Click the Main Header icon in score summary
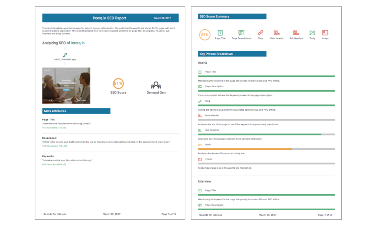This screenshot has width=377, height=226. pos(277,33)
